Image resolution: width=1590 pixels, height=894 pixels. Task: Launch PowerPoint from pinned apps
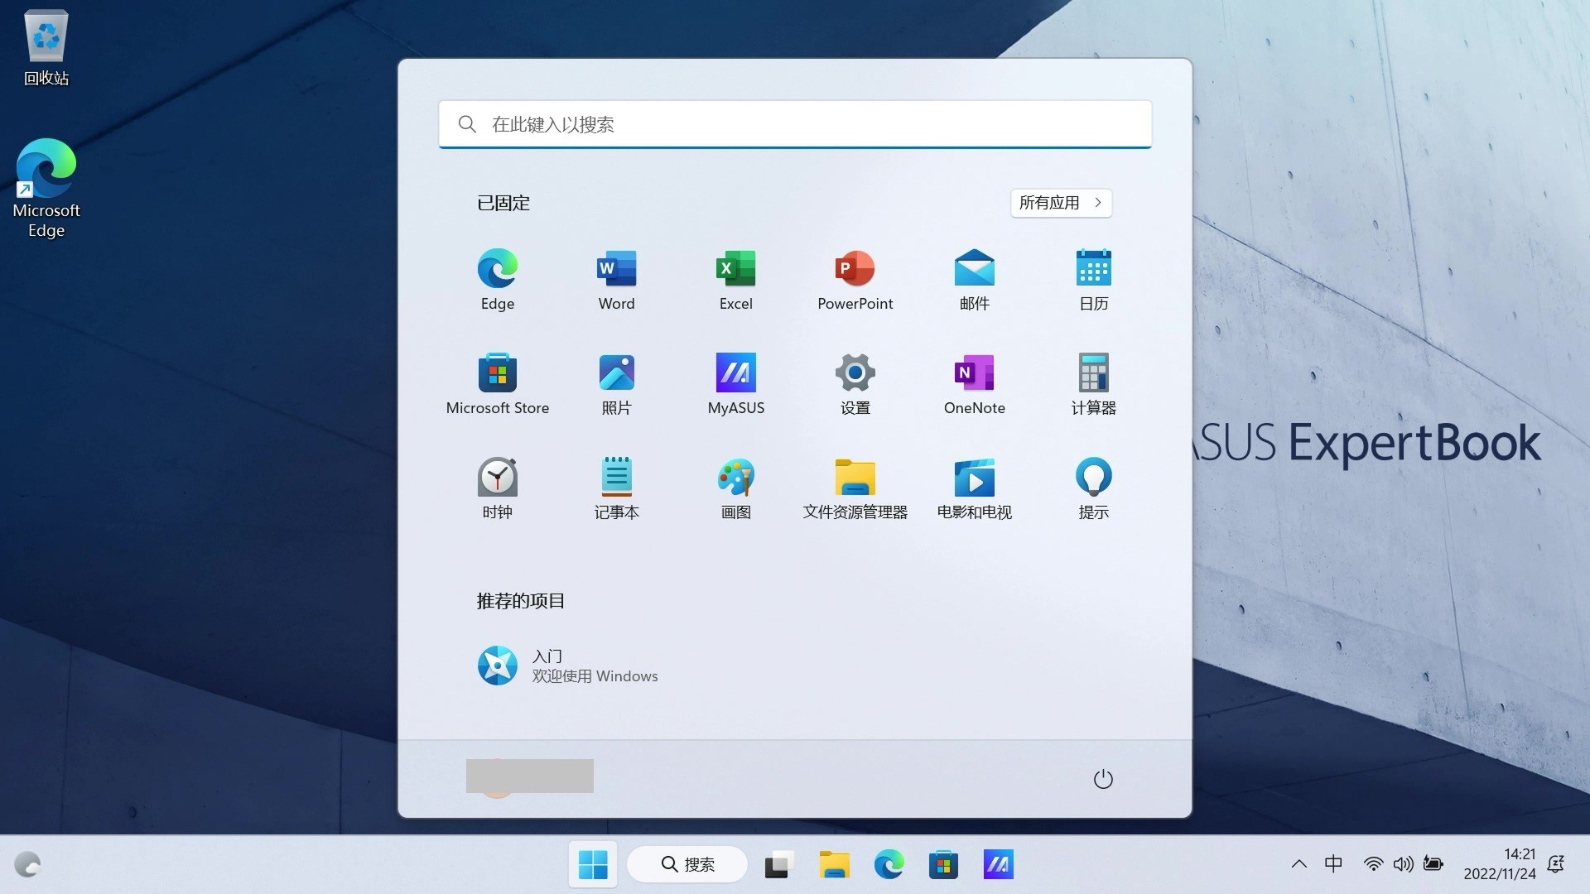coord(855,280)
